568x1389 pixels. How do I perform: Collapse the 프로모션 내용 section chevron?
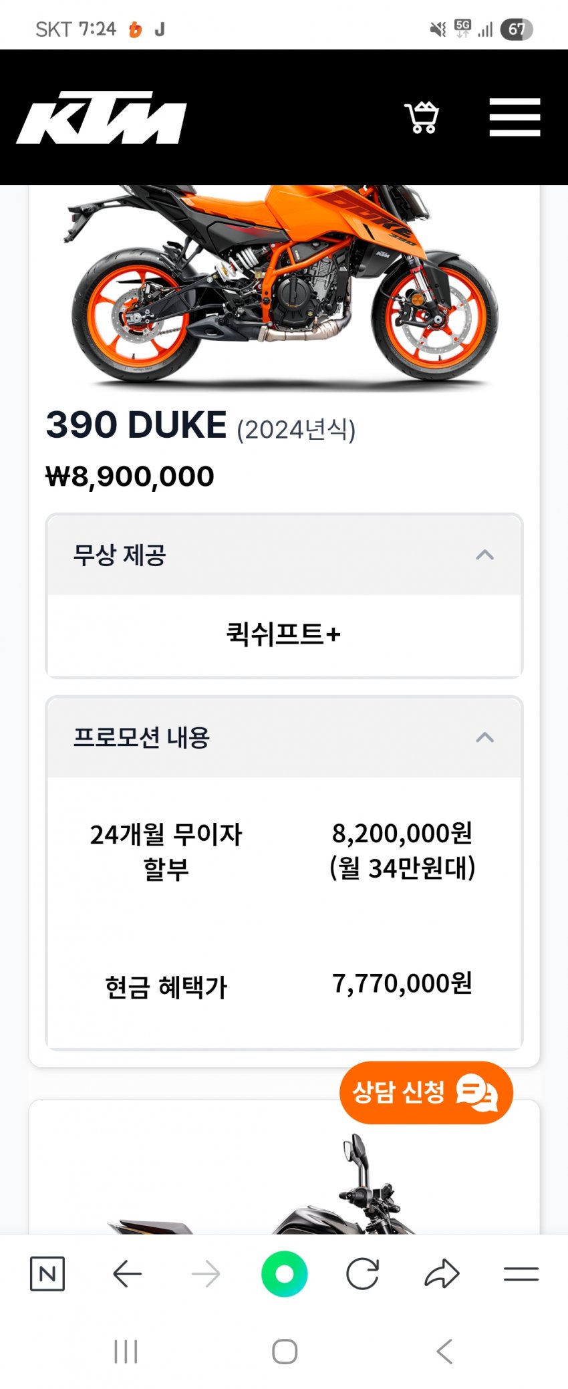[485, 737]
